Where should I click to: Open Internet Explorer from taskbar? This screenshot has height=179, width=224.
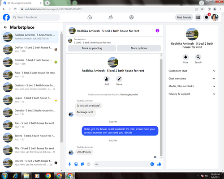tap(15, 176)
